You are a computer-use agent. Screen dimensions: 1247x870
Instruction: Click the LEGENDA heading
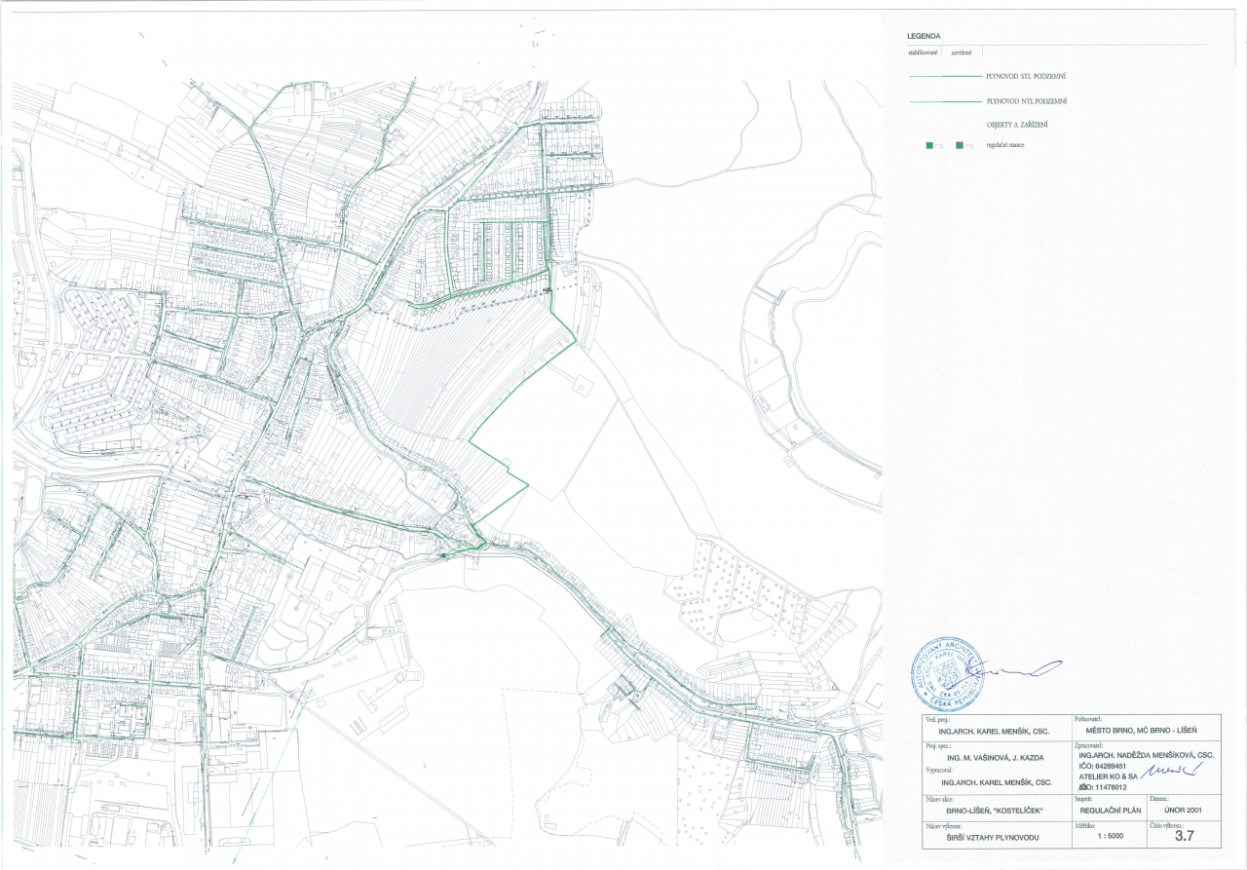[x=924, y=35]
